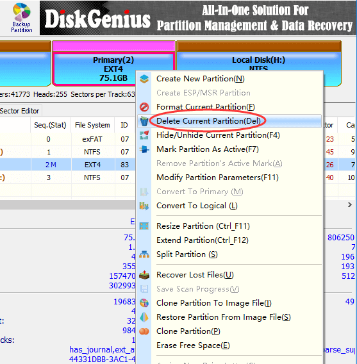Image resolution: width=357 pixels, height=364 pixels.
Task: Click the value 157470 in details panel
Action: point(122,276)
